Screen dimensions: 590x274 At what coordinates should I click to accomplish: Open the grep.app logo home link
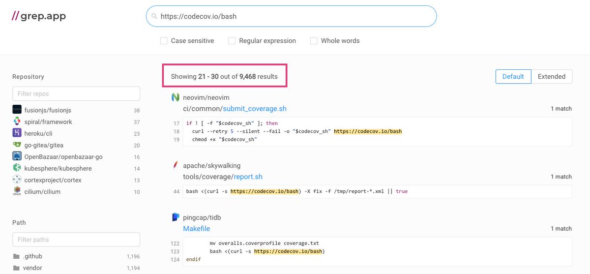pyautogui.click(x=39, y=16)
